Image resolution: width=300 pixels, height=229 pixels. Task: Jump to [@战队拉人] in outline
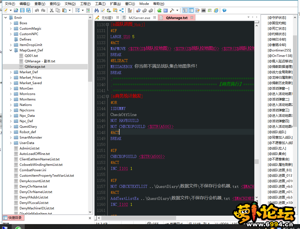click(x=277, y=148)
